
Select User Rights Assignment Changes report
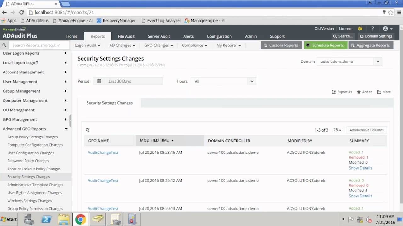point(35,193)
